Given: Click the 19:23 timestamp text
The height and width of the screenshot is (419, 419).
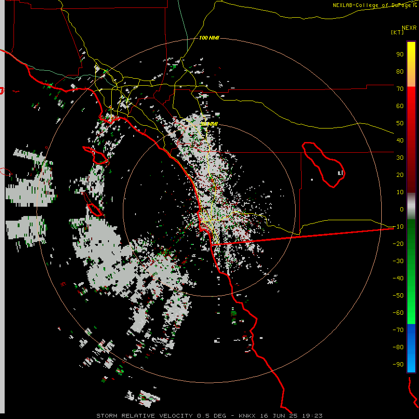Looking at the screenshot, I should [312, 416].
